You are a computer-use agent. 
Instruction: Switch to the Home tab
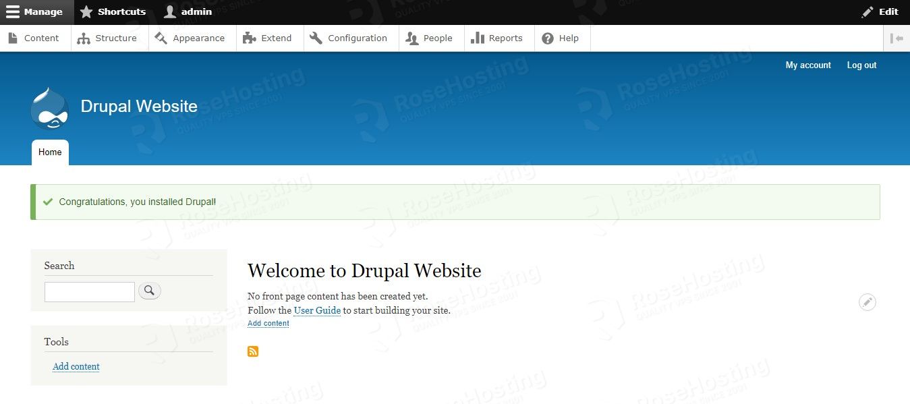[x=49, y=152]
